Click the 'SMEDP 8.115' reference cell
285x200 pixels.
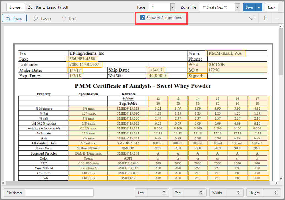pos(128,168)
